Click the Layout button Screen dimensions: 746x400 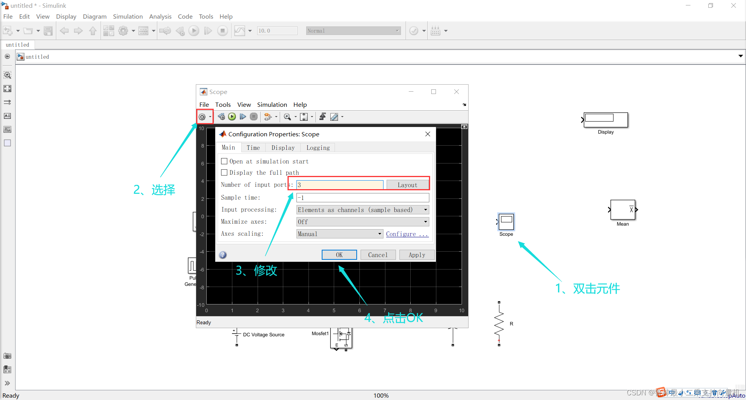click(408, 185)
